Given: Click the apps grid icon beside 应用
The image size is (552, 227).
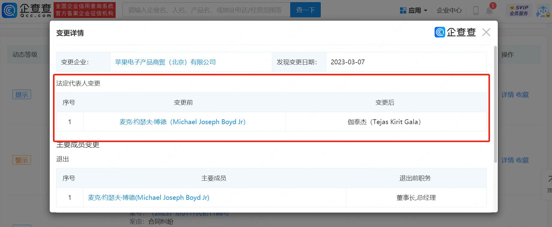Looking at the screenshot, I should click(403, 10).
